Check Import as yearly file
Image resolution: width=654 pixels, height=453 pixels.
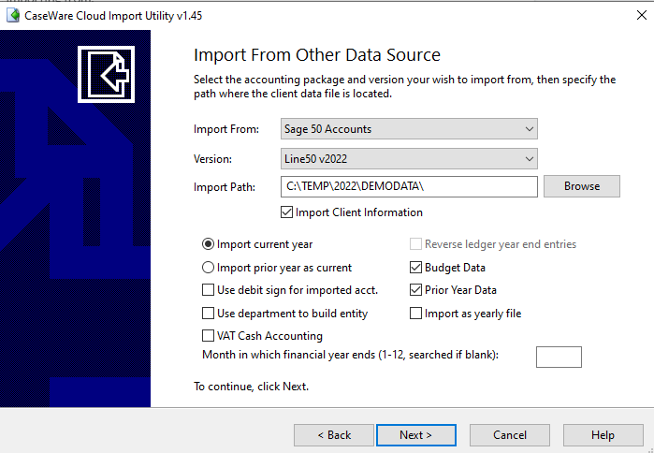click(416, 314)
